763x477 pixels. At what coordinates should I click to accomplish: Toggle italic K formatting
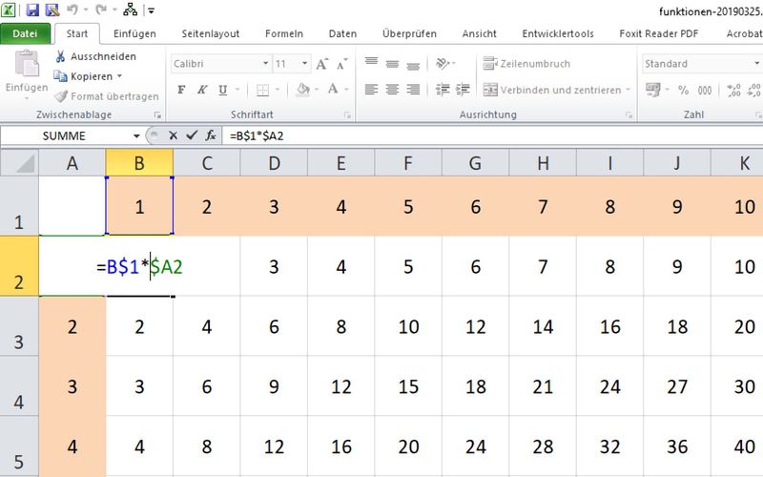pyautogui.click(x=202, y=90)
